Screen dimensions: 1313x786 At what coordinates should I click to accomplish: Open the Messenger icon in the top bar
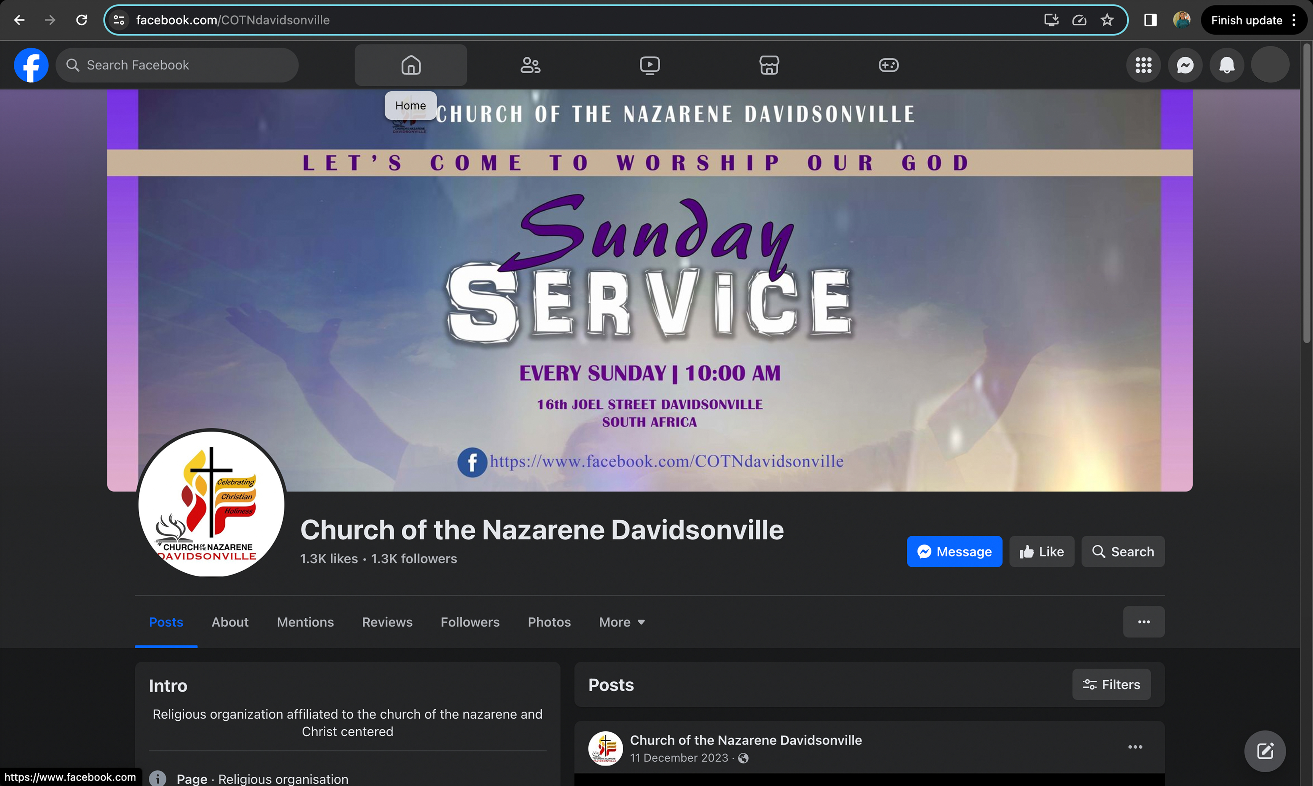click(1185, 65)
